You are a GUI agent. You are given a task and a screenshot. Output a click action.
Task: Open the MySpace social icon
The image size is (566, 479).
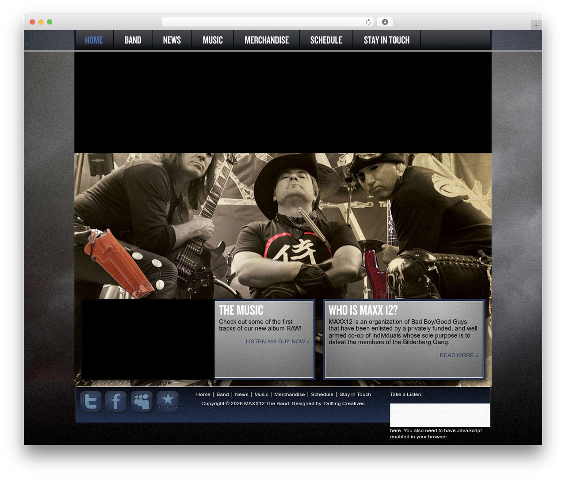point(141,401)
